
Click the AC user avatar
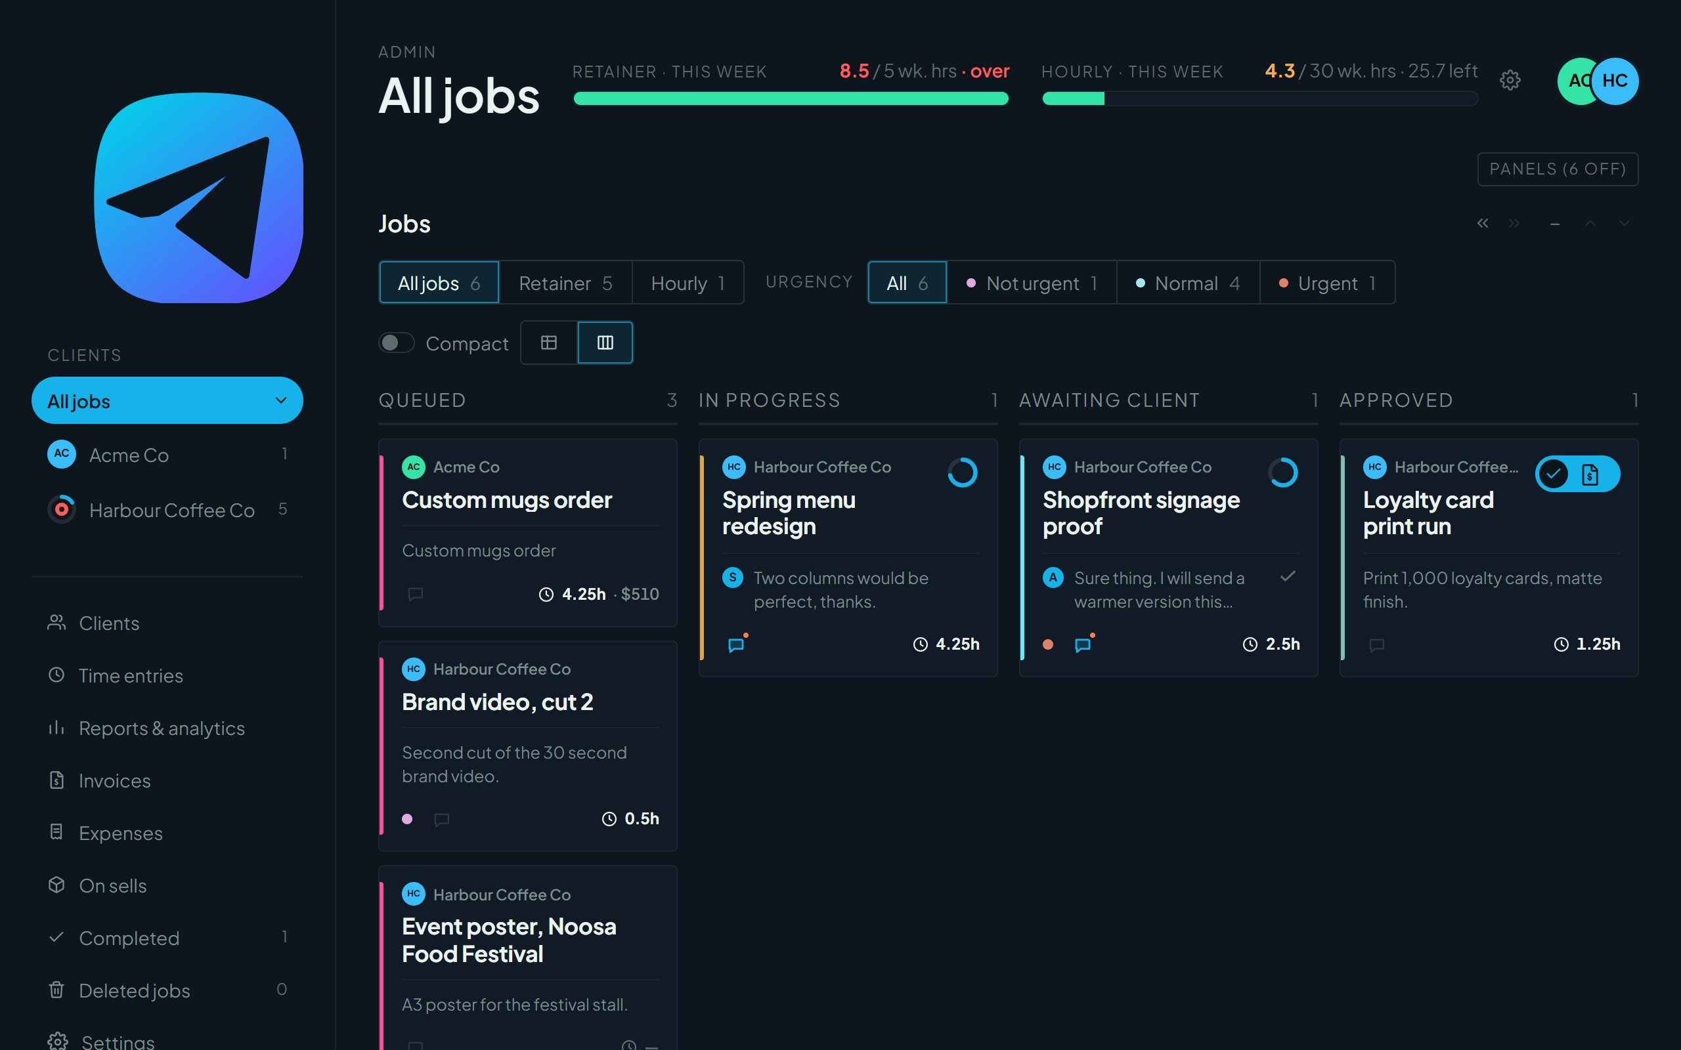tap(1574, 81)
